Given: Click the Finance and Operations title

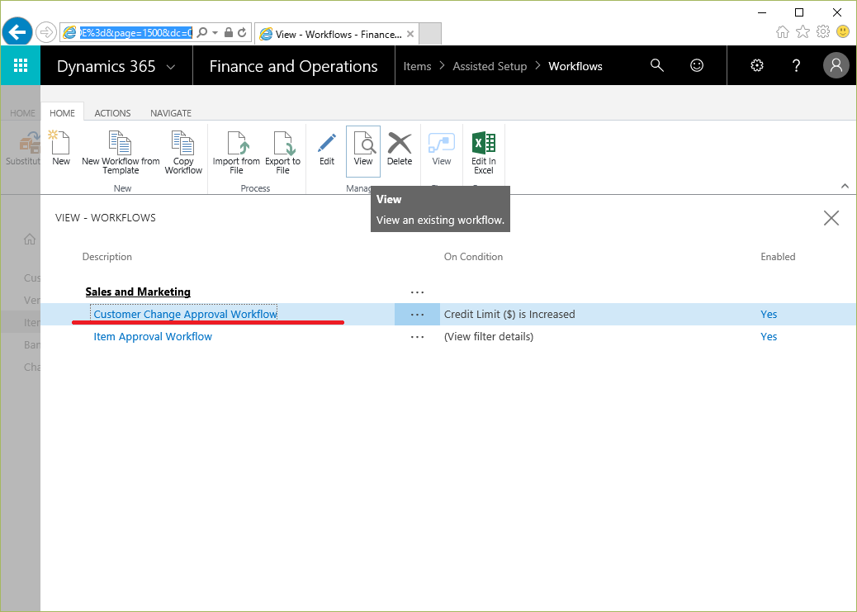Looking at the screenshot, I should [293, 66].
